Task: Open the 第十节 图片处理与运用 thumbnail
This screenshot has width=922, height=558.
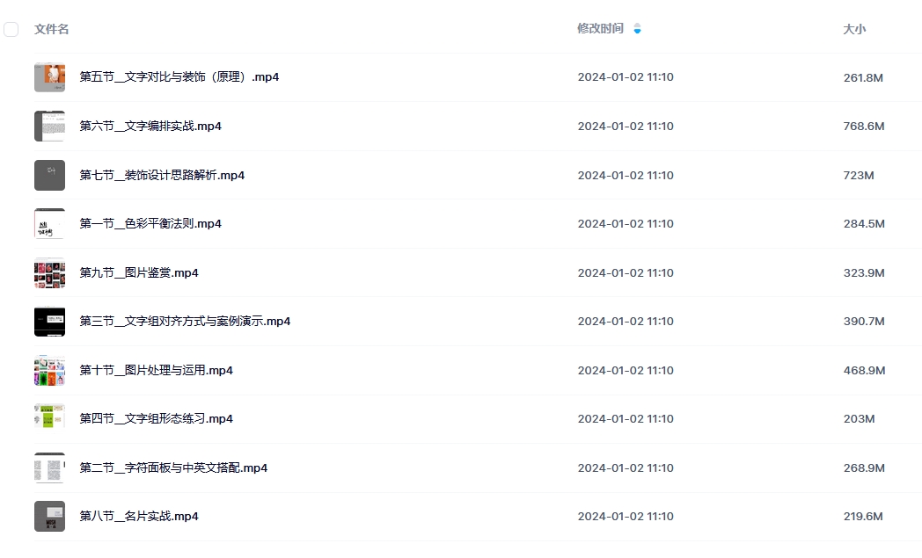Action: (50, 371)
